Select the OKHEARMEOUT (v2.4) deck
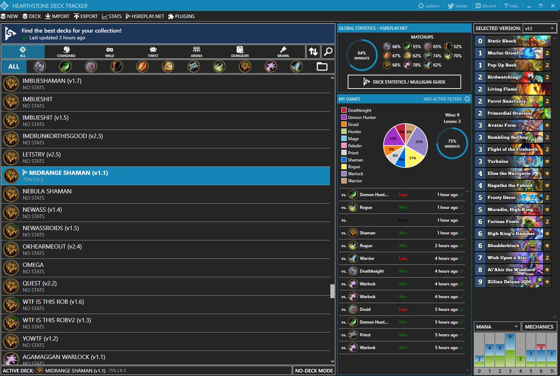 166,250
